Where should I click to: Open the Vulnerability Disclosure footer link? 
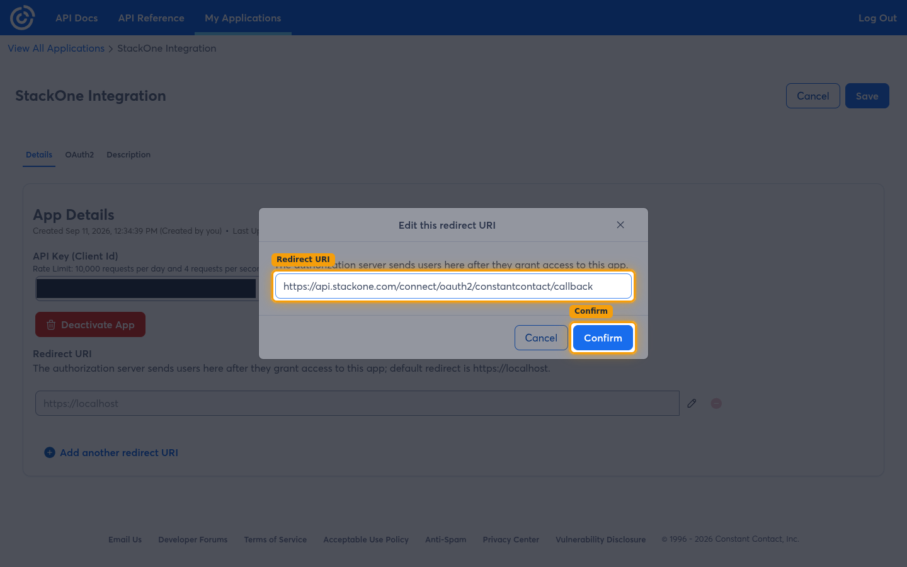click(x=600, y=539)
